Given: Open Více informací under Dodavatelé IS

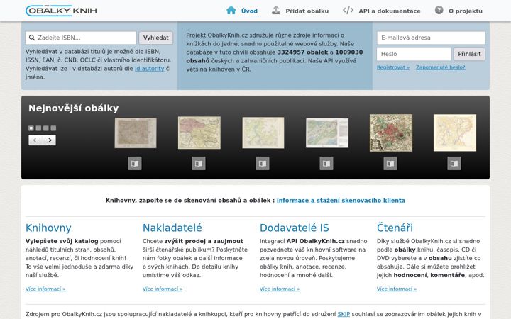Looking at the screenshot, I should [280, 289].
